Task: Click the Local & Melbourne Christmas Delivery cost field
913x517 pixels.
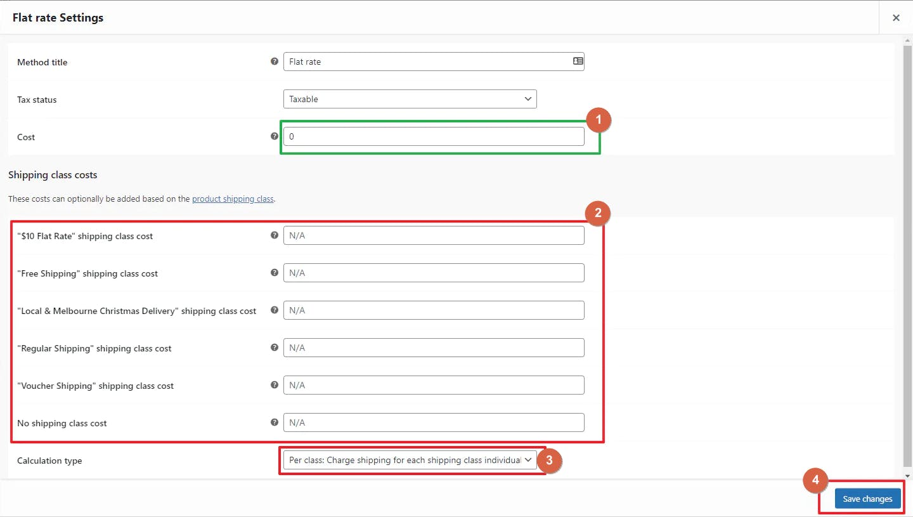Action: point(434,310)
